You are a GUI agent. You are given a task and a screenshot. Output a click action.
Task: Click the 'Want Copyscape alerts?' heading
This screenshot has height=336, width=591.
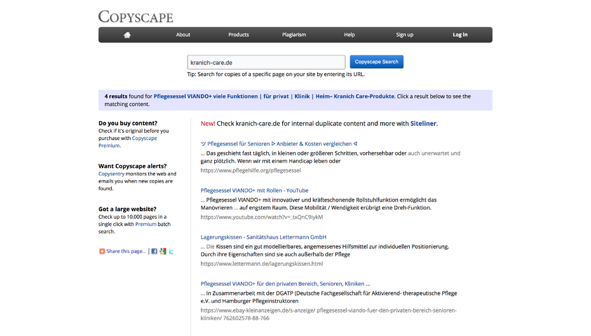(x=132, y=165)
